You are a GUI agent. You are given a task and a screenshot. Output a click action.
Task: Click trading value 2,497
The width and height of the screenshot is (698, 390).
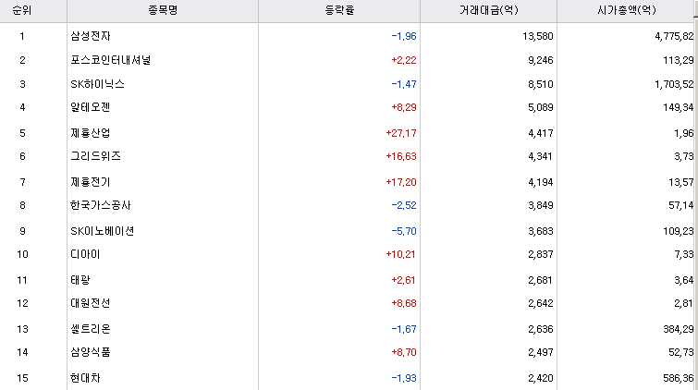point(541,352)
